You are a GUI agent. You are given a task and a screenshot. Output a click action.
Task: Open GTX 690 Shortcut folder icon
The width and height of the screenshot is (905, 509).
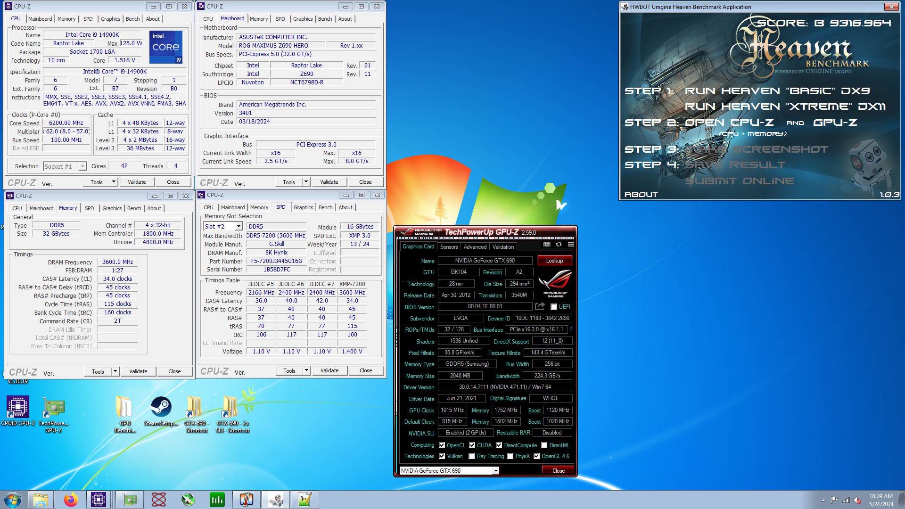click(197, 414)
